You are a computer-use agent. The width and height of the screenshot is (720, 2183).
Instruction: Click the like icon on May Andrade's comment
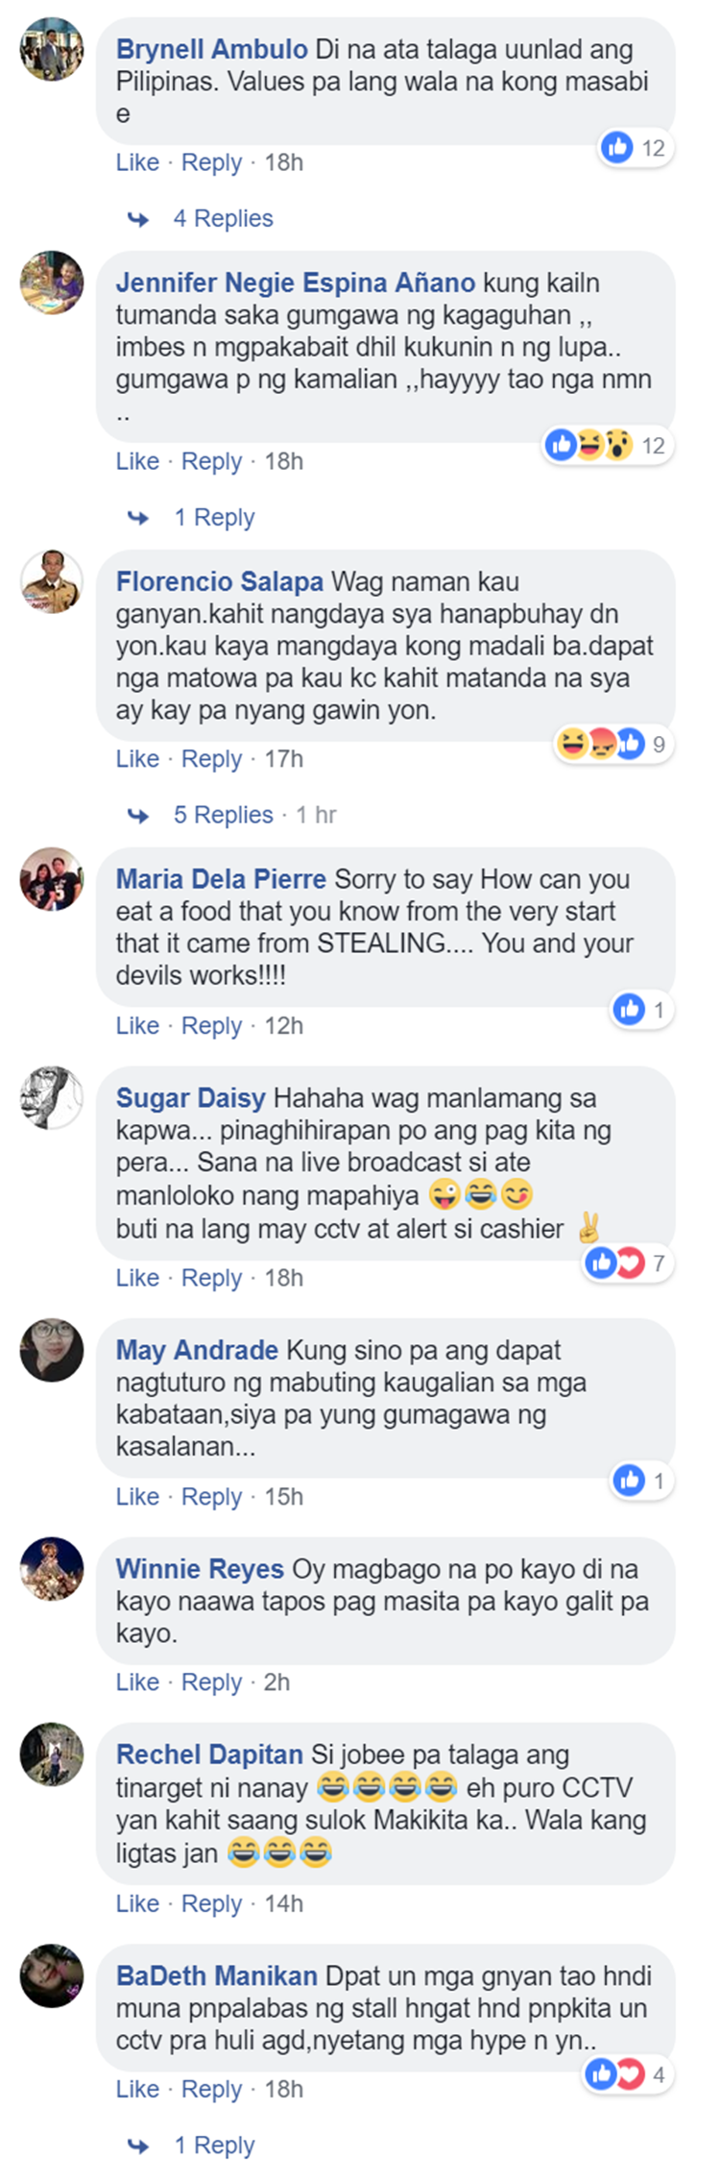pyautogui.click(x=629, y=1481)
